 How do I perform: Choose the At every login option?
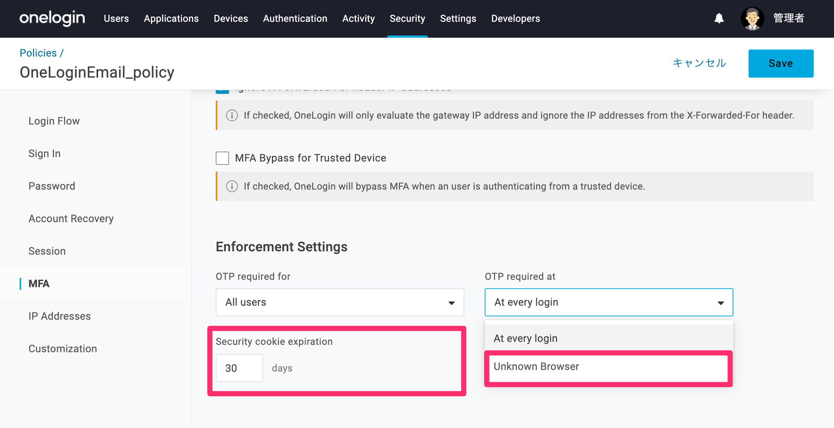[609, 338]
